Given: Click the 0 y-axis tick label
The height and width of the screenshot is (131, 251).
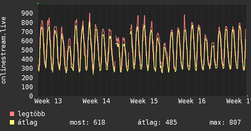Looking at the screenshot, I should [31, 96].
